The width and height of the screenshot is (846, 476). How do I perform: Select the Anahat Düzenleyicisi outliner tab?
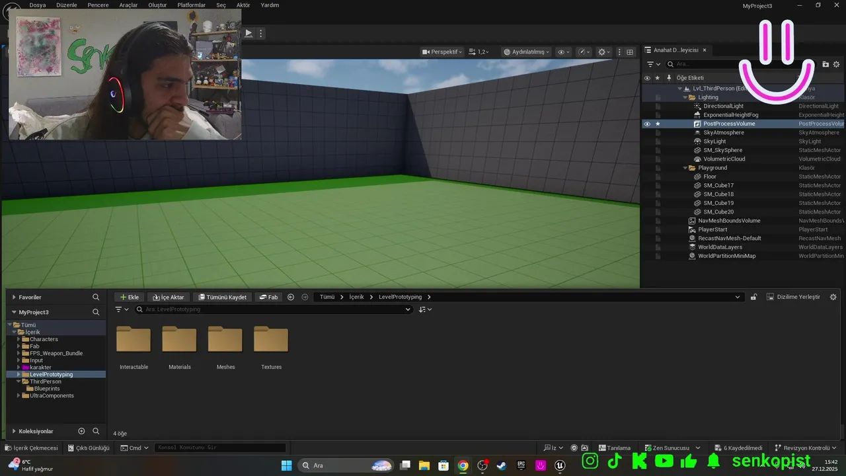[675, 50]
